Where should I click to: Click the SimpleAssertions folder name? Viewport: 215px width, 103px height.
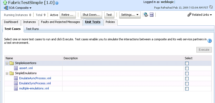(x=26, y=63)
